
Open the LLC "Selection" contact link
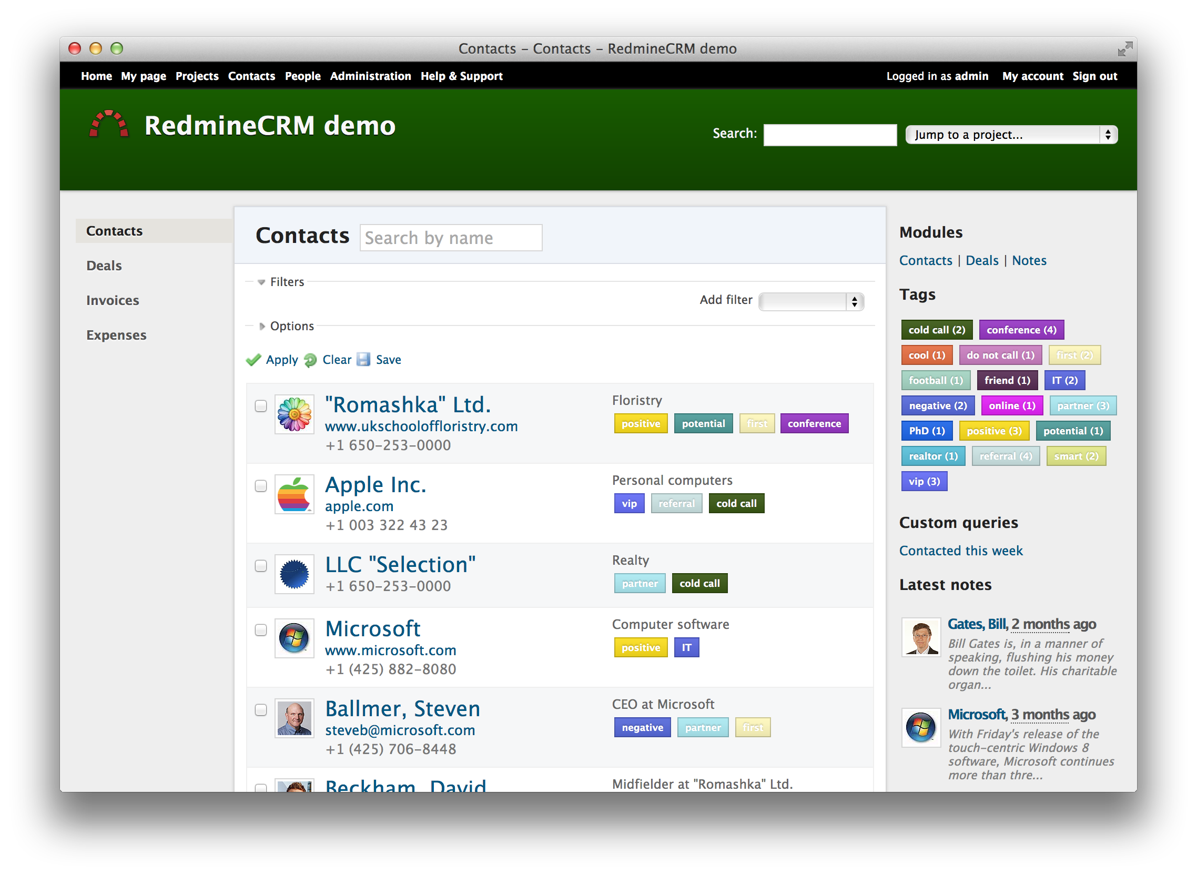400,565
